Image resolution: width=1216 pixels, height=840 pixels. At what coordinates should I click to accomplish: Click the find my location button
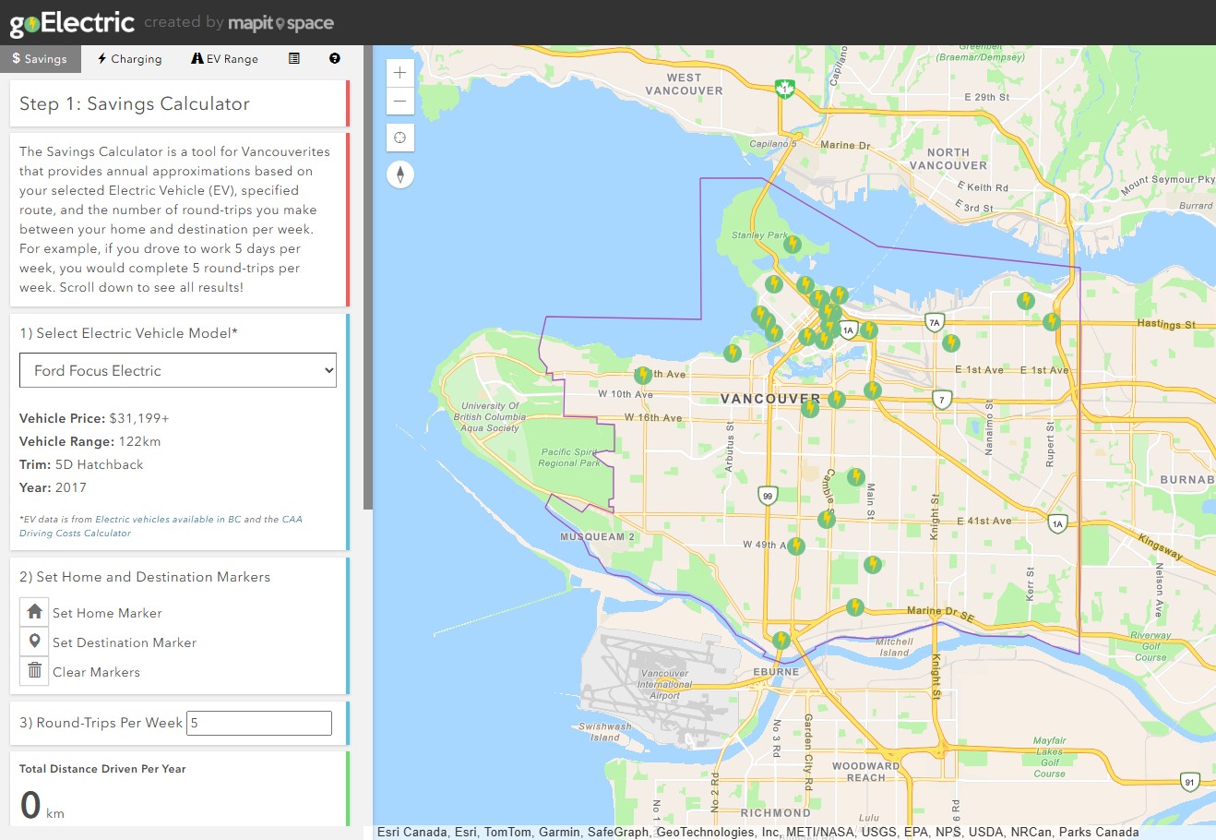[x=399, y=138]
